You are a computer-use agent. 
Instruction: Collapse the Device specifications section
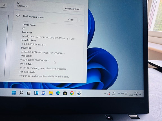pos(81,20)
